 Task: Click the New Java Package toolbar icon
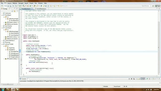coord(28,6)
